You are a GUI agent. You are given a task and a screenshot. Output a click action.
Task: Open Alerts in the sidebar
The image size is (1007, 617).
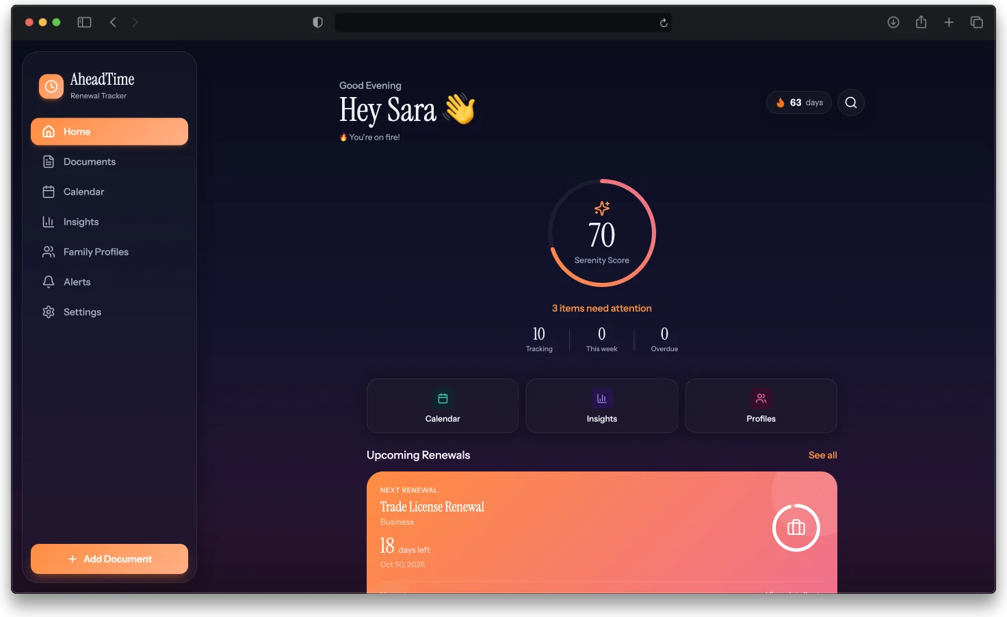[109, 282]
